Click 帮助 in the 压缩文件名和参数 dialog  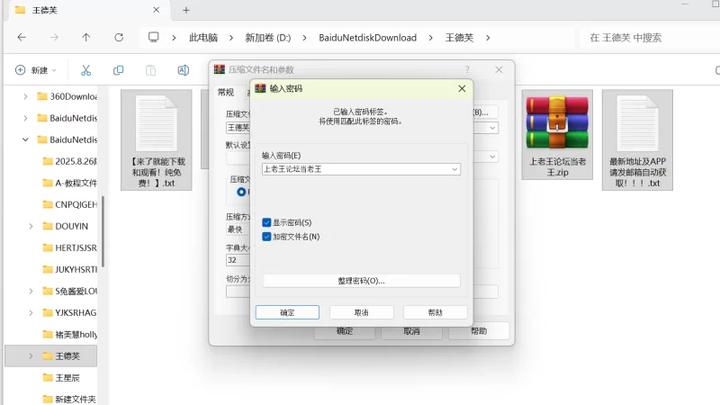[x=479, y=331]
